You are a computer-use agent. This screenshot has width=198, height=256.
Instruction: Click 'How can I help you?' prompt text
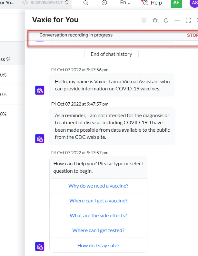click(98, 167)
